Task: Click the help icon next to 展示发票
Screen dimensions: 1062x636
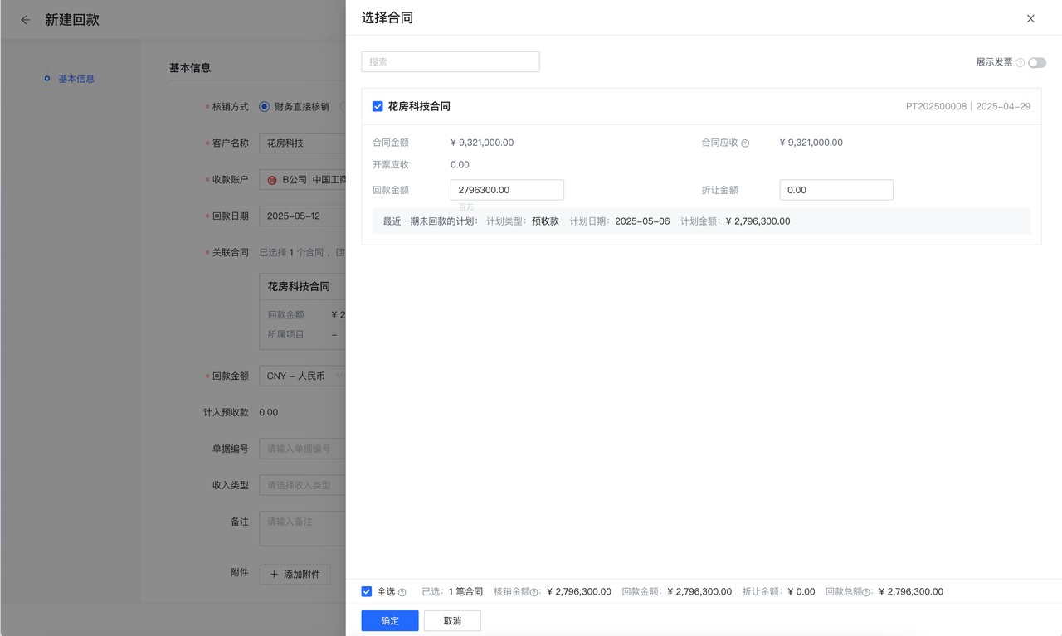Action: click(x=1021, y=63)
